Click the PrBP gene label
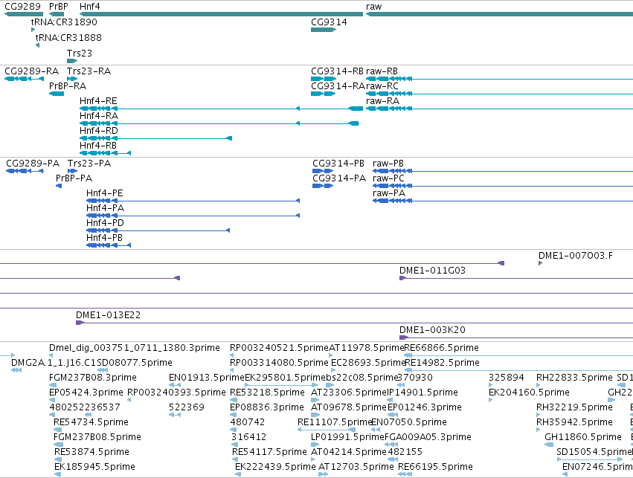This screenshot has width=633, height=478. pos(59,7)
